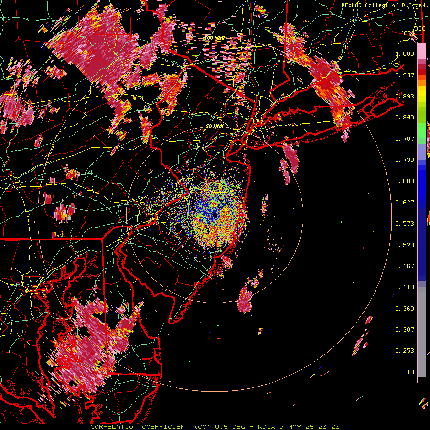The image size is (430, 430).
Task: Click the 0.573 color scale label
Action: (x=405, y=224)
